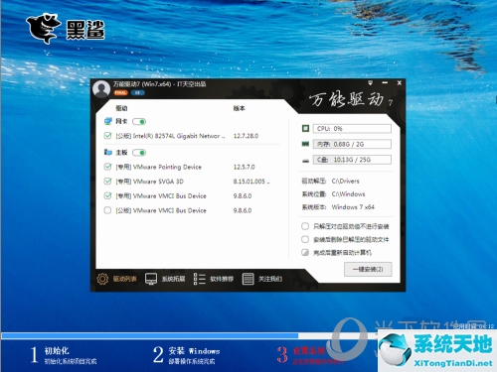Image resolution: width=497 pixels, height=372 pixels.
Task: Click the 内存 0.68G / 2G bar
Action: click(x=352, y=144)
